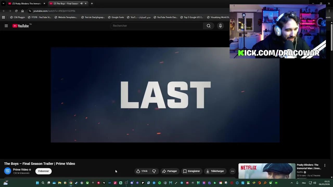Mute tab via speaker icon on The Boys tab

tap(81, 4)
